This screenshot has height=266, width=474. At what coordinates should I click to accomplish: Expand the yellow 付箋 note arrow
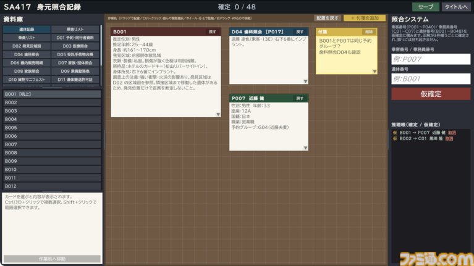tap(375, 72)
